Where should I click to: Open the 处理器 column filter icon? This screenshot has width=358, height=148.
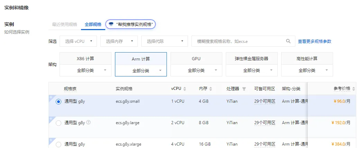[x=244, y=89]
